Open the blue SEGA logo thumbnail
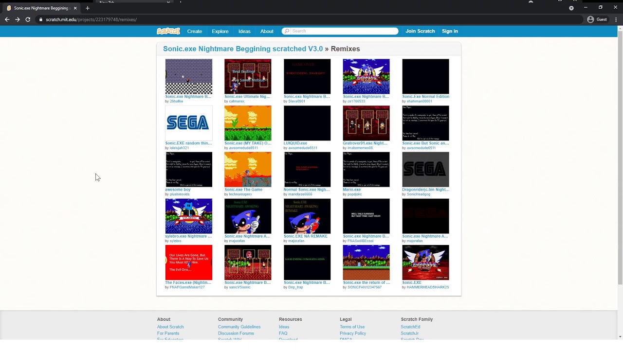 [x=189, y=123]
